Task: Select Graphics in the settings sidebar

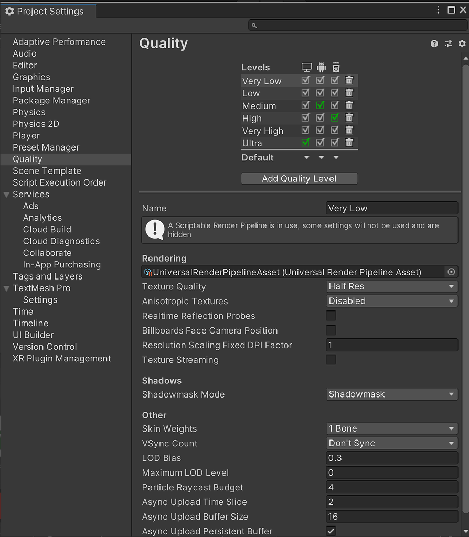Action: (x=31, y=77)
